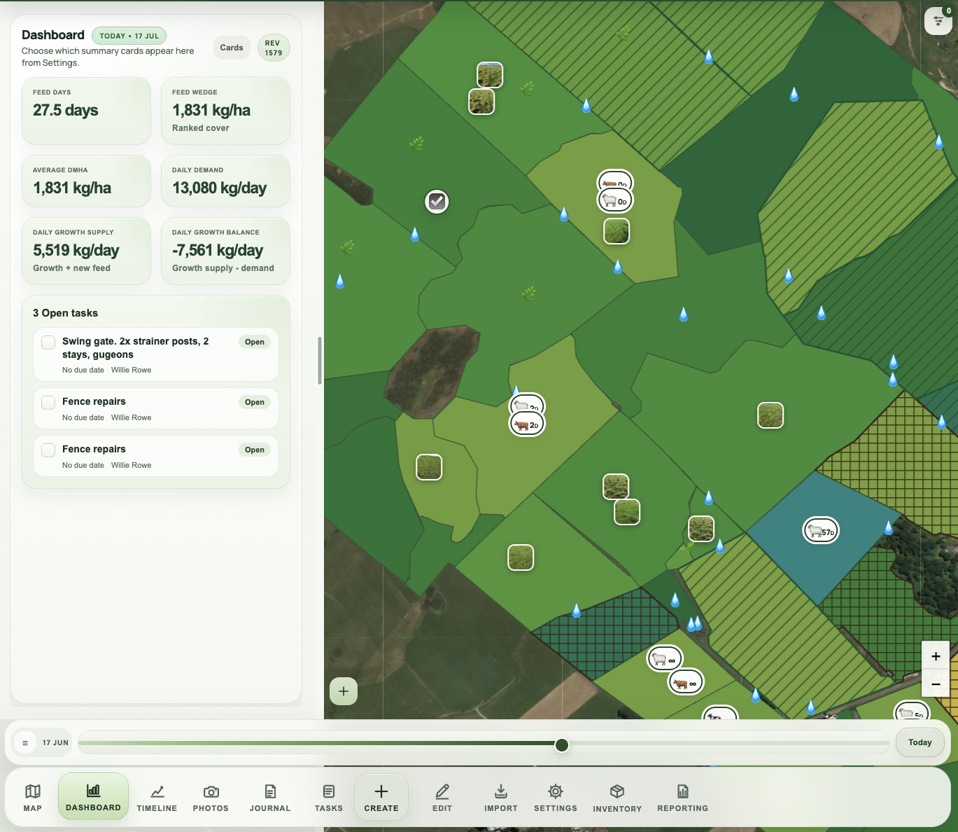
Task: Select the sheep infinity mob marker
Action: 664,659
